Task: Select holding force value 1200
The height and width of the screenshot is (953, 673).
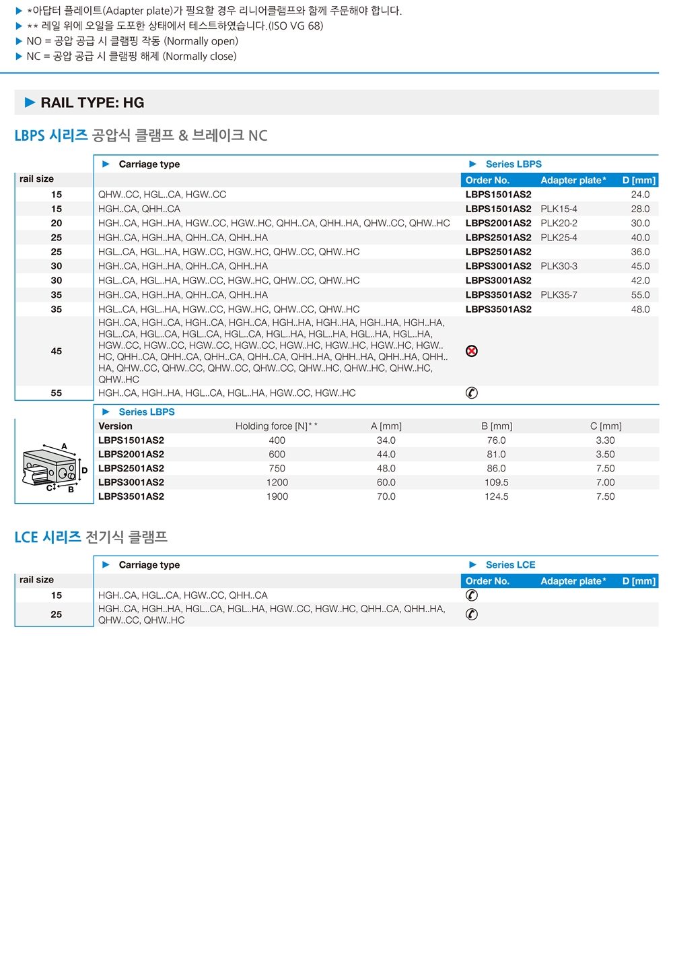Action: (x=277, y=482)
